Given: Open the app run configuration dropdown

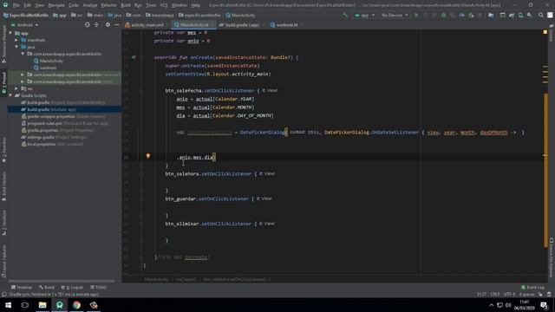Looking at the screenshot, I should click(x=364, y=16).
